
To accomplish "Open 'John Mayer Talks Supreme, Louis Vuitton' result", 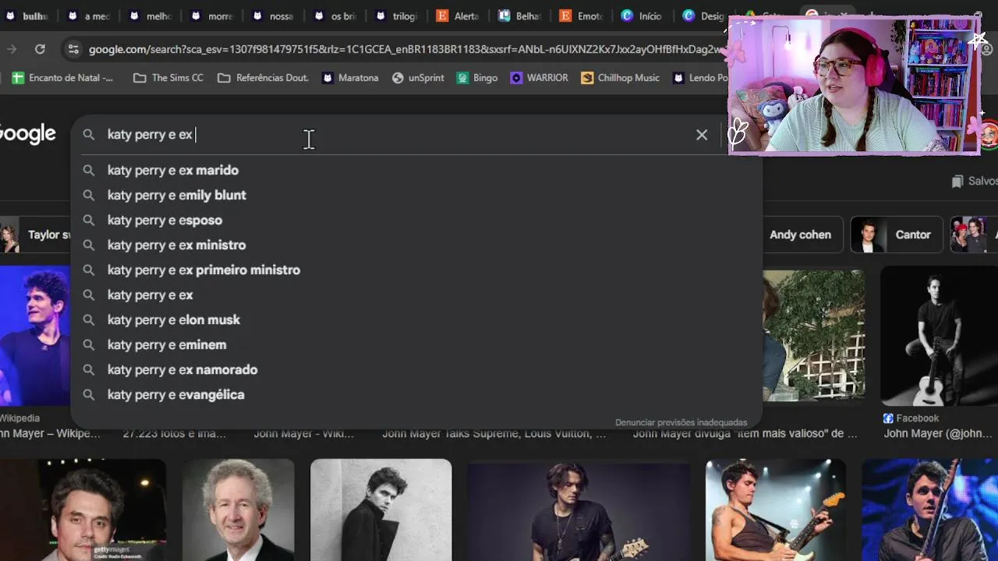I will [494, 433].
